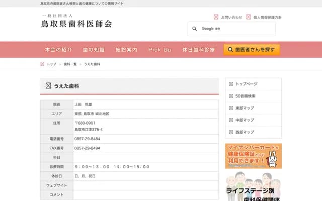Click the icon next to トップページ in sidebar
This screenshot has width=322, height=201.
coord(231,84)
